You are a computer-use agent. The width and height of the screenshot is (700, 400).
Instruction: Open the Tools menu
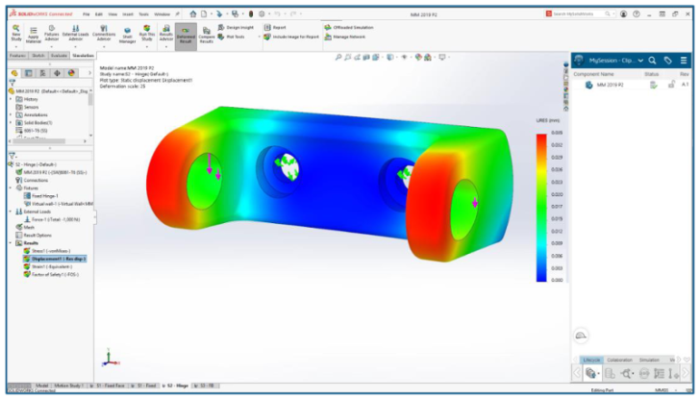tap(143, 14)
